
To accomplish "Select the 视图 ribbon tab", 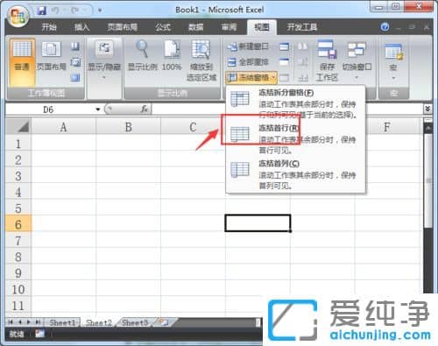I will coord(262,27).
